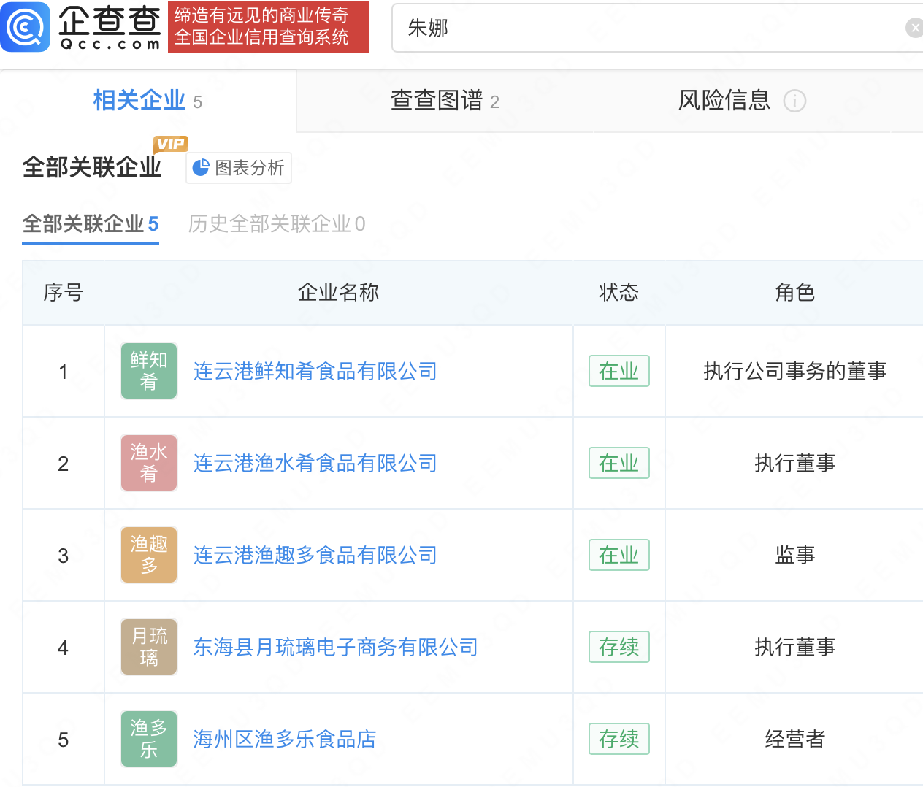
Task: Click the info icon beside 风险信息
Action: coord(794,101)
